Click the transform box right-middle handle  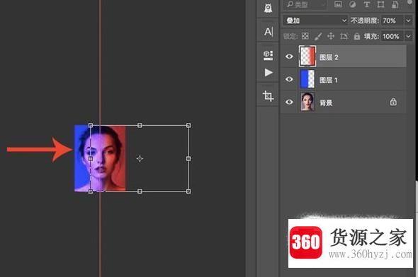pyautogui.click(x=188, y=159)
